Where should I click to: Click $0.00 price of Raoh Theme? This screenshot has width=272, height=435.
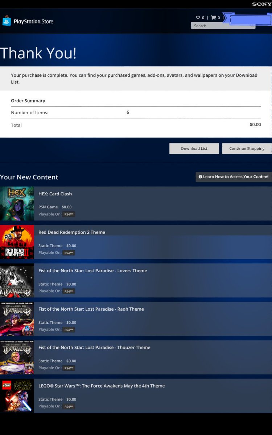(71, 322)
